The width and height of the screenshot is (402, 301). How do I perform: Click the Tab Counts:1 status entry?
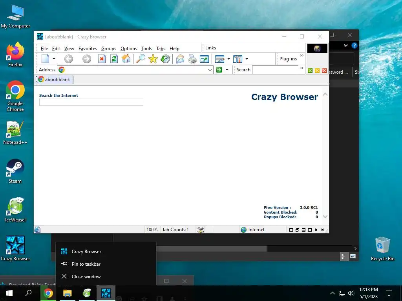pos(175,230)
